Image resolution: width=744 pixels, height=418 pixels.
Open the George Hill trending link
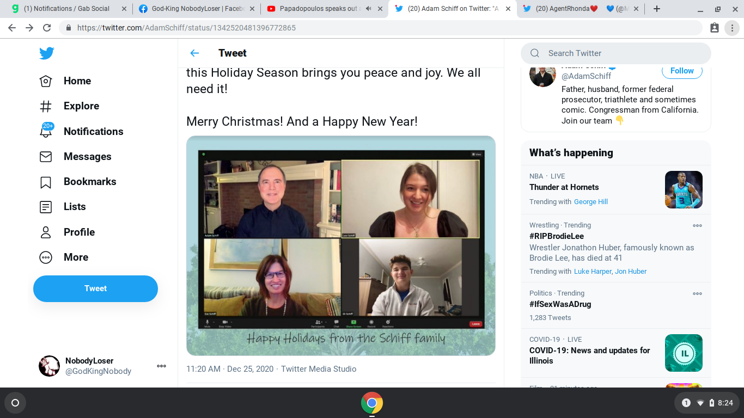point(590,202)
